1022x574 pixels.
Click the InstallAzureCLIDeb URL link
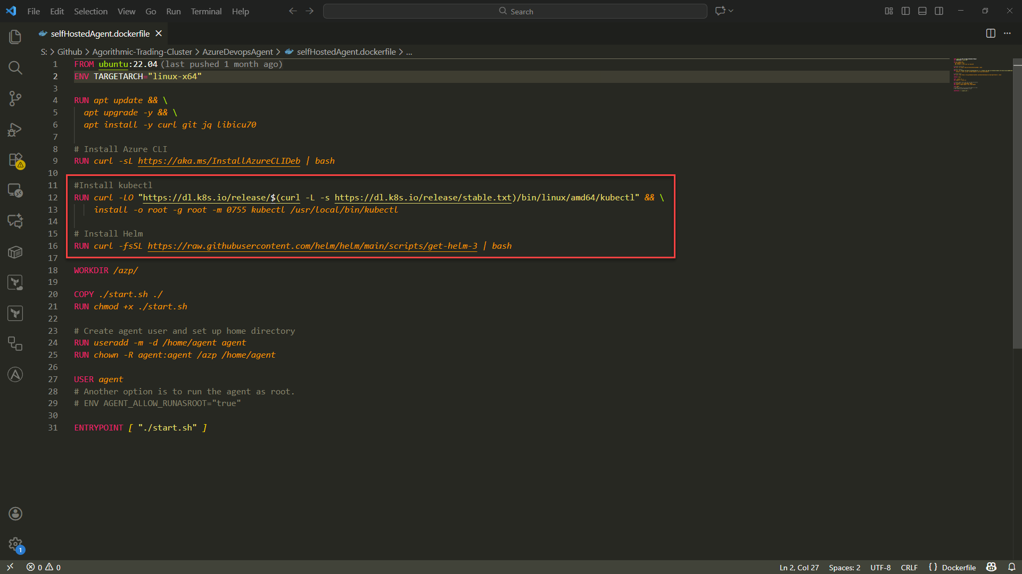(219, 161)
